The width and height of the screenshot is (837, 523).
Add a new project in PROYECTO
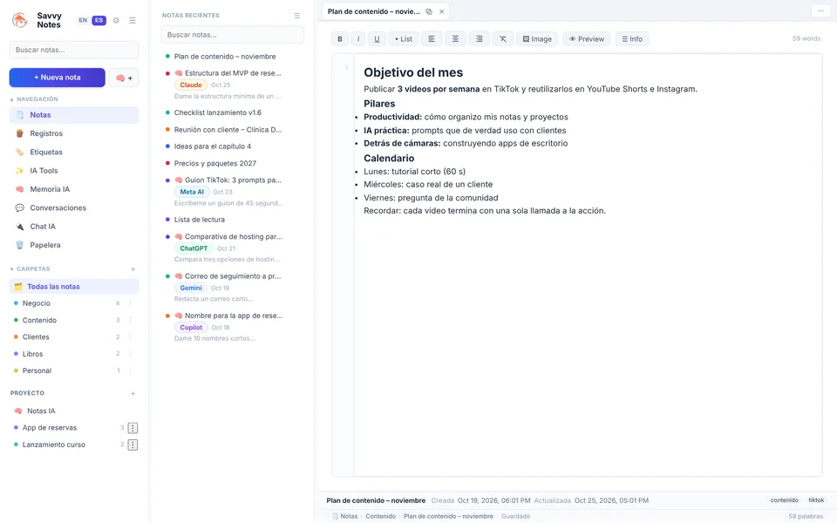(133, 394)
